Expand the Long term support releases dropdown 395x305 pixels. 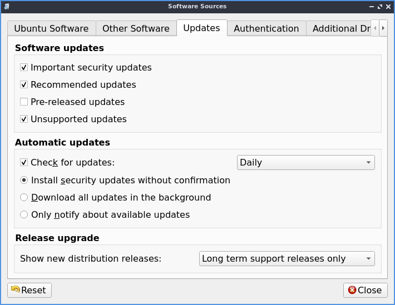point(287,259)
